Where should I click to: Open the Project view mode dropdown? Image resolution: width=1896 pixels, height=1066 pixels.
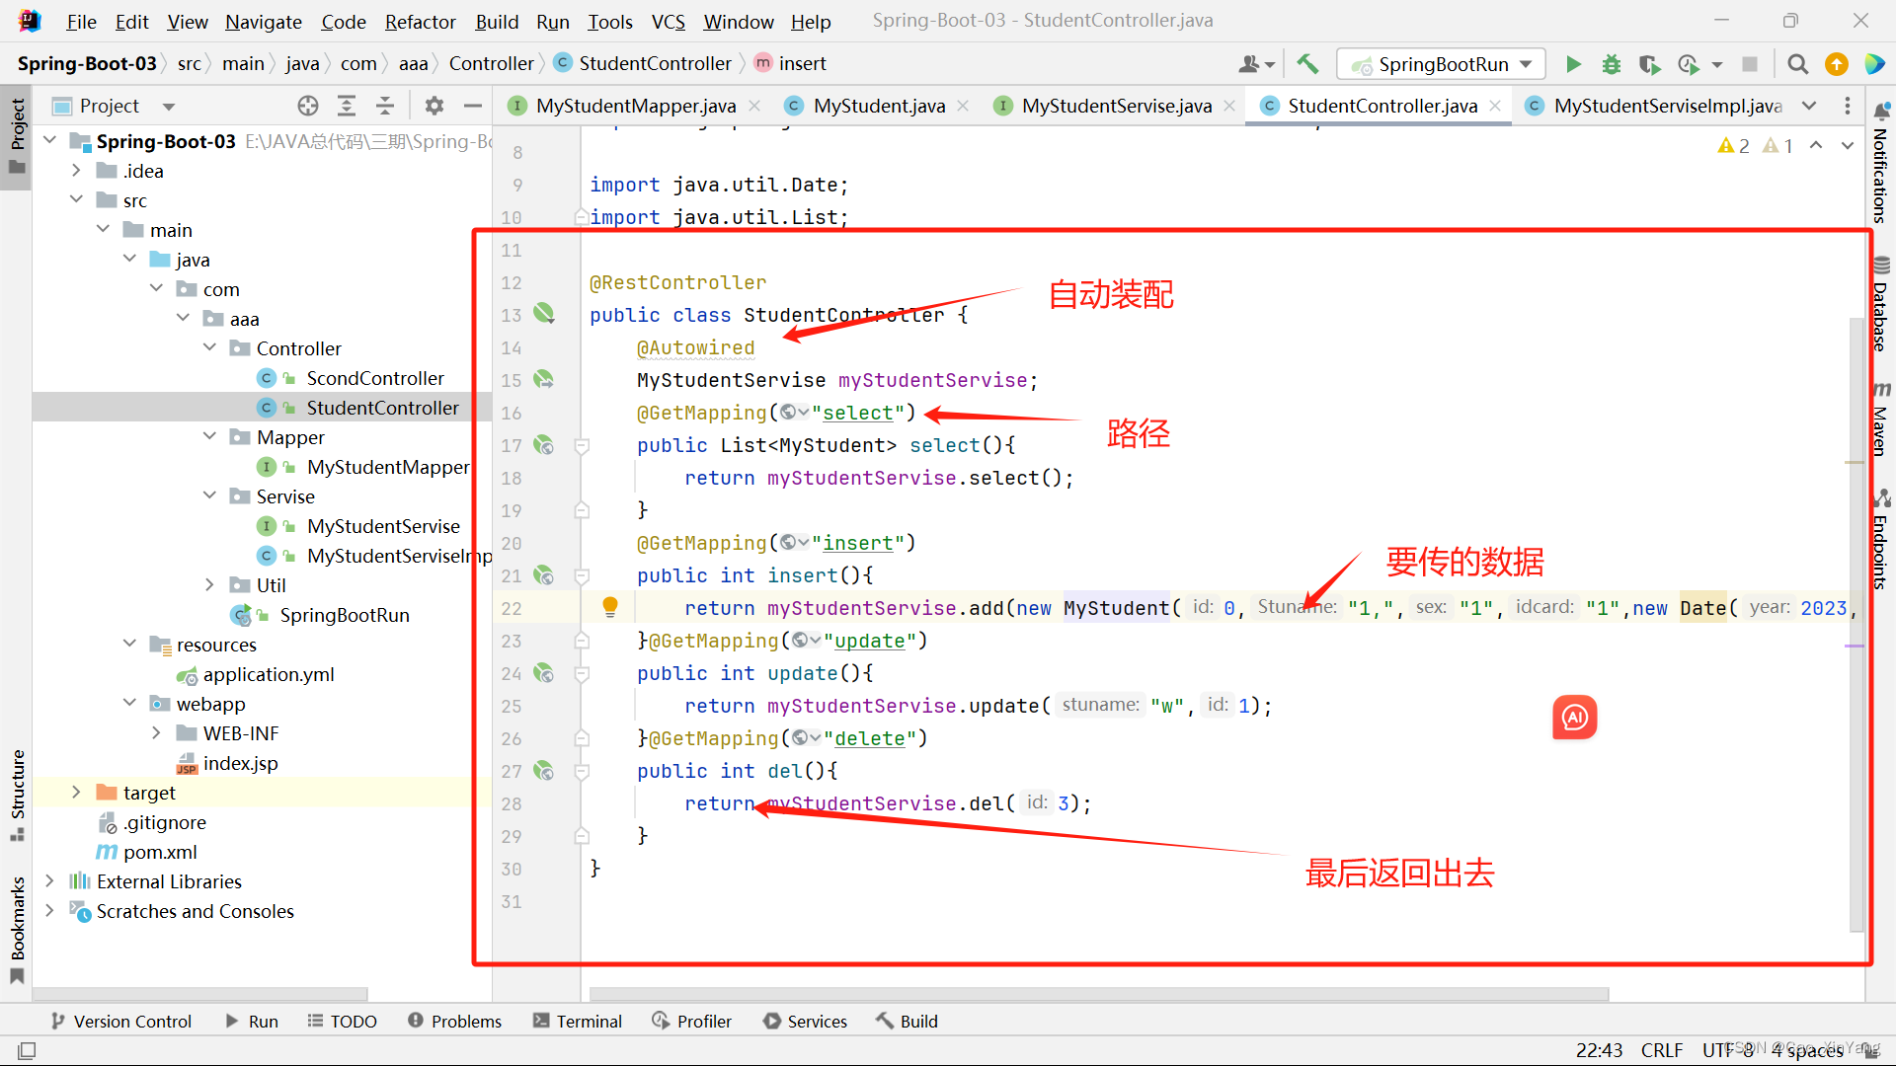(x=169, y=106)
